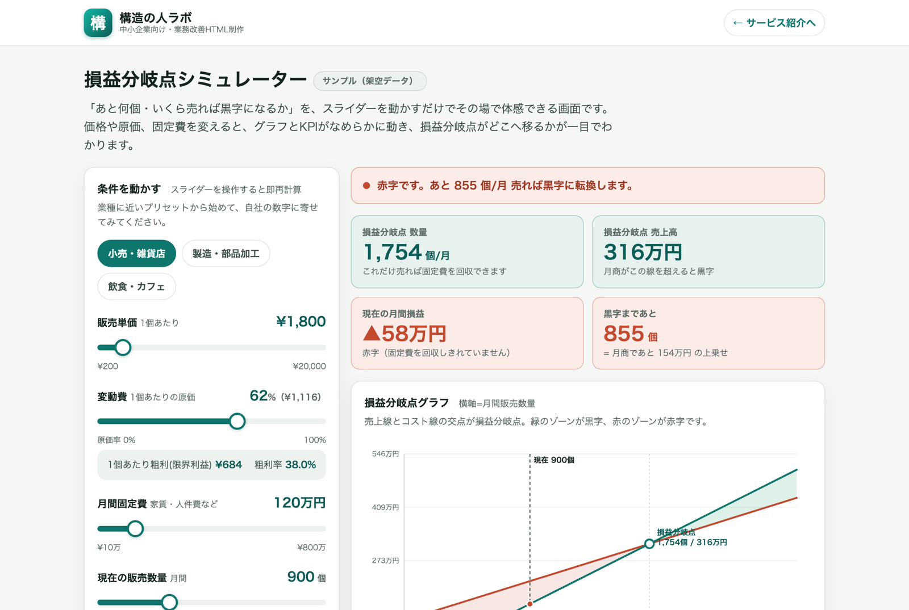Click the 中小企業向け・業務改善HTML制作 subtitle
This screenshot has height=610, width=909.
coord(182,30)
